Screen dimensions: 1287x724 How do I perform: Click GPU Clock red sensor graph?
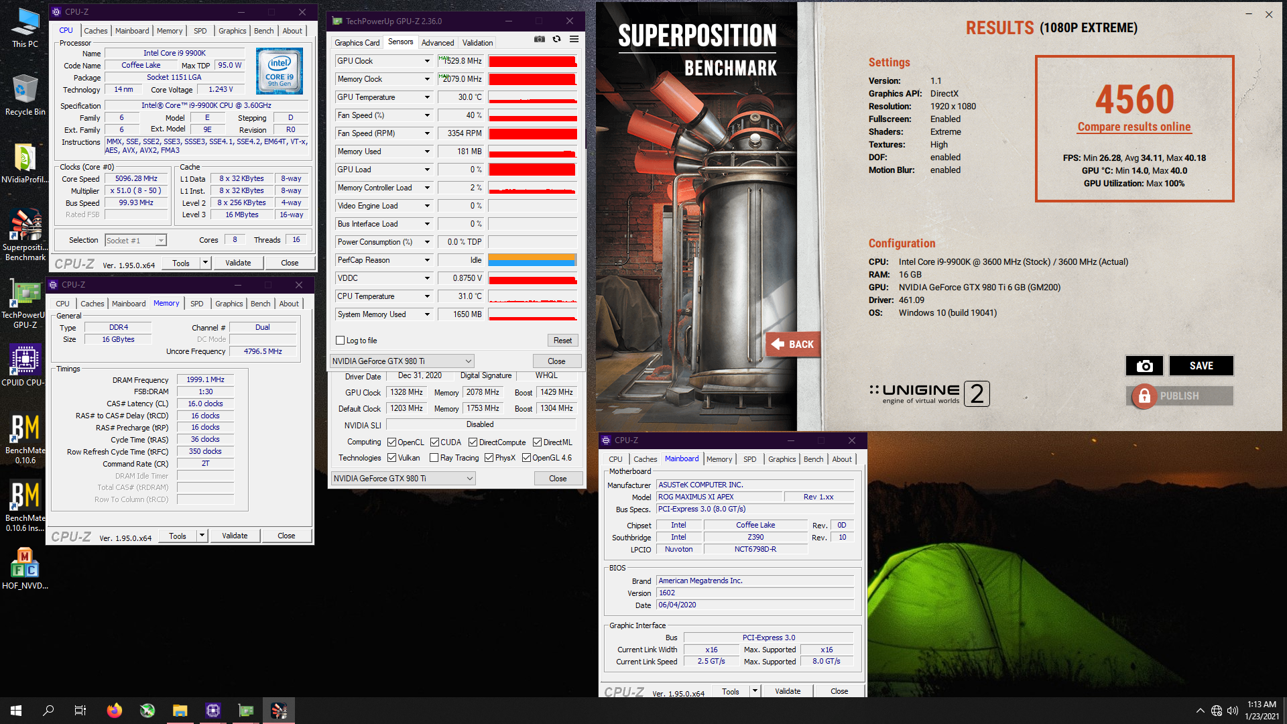point(532,61)
